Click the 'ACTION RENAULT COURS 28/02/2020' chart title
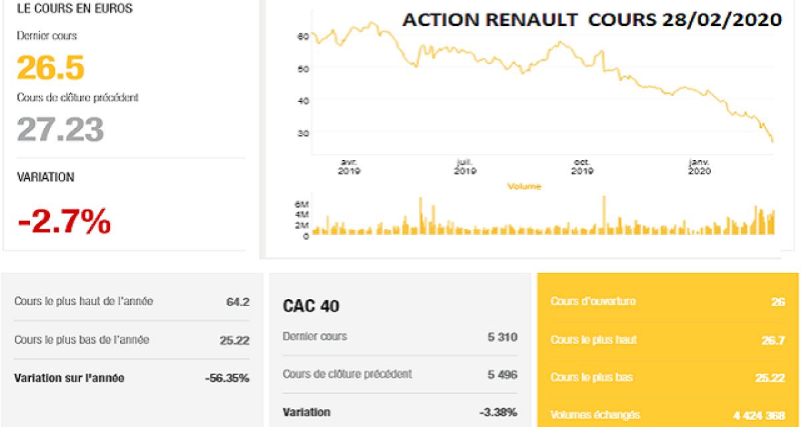 click(591, 21)
